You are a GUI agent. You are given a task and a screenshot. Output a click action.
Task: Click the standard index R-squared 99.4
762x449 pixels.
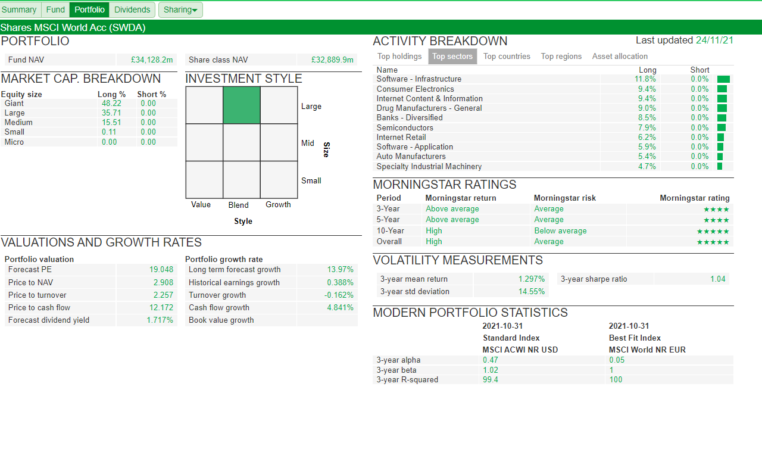tap(491, 379)
